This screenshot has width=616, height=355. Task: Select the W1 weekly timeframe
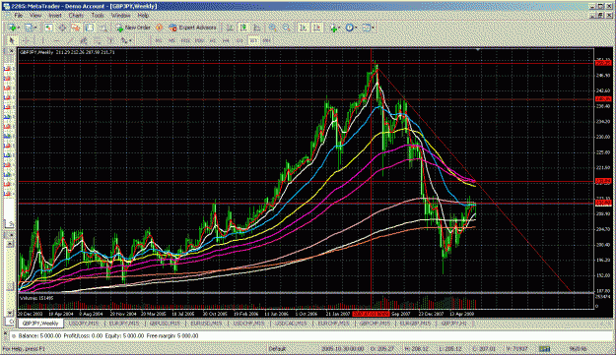tap(253, 40)
